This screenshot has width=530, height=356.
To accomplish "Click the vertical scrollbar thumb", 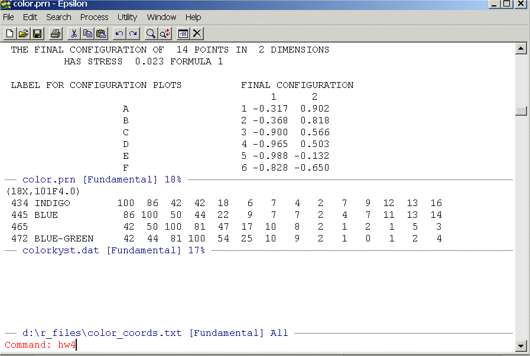I will (521, 111).
